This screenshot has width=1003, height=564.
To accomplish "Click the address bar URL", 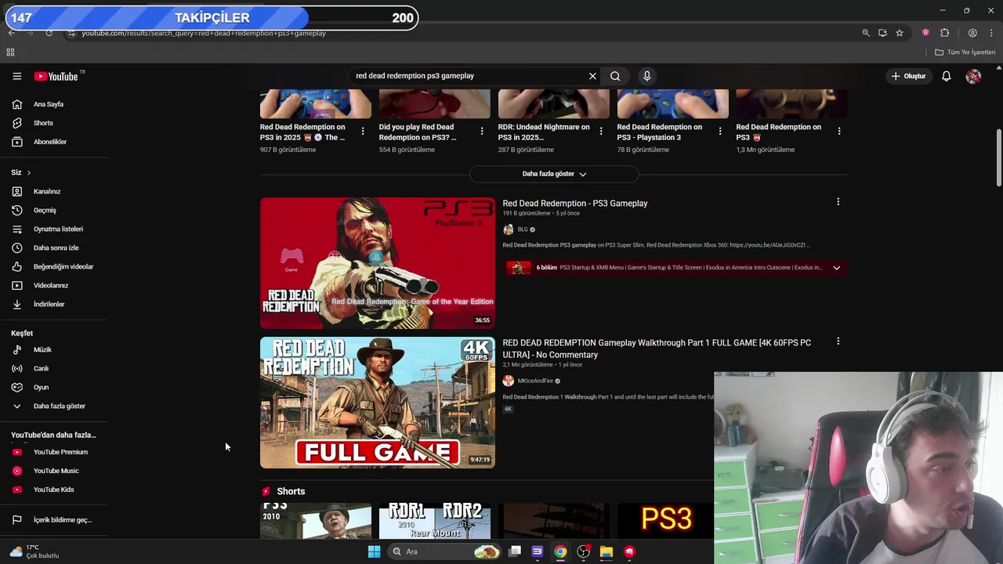I will pyautogui.click(x=204, y=33).
